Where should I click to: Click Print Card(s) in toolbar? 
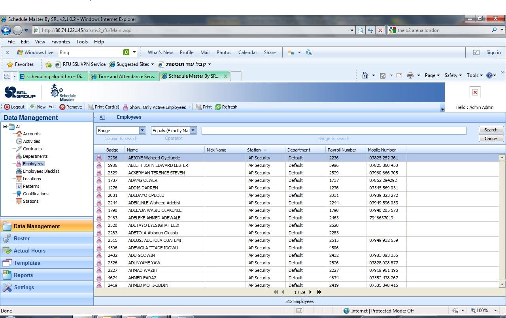coord(104,107)
